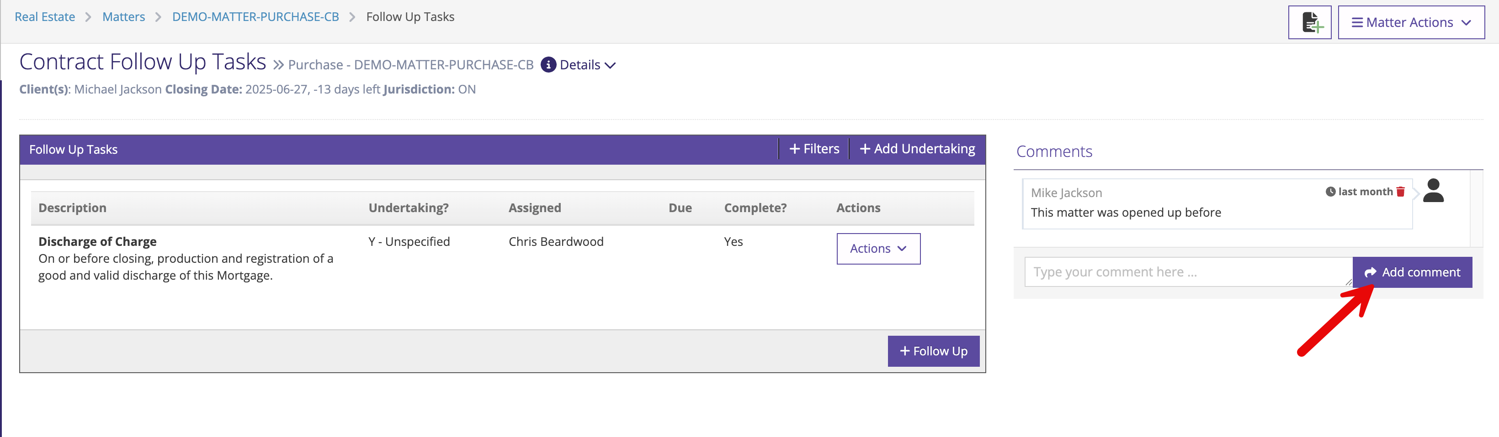
Task: Click the double chevron after page title
Action: 278,65
